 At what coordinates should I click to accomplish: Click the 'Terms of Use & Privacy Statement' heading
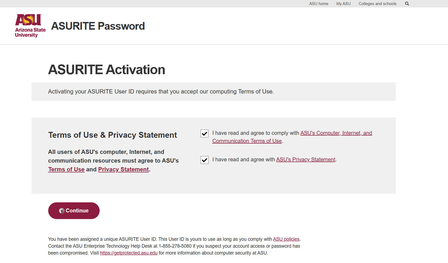point(112,135)
